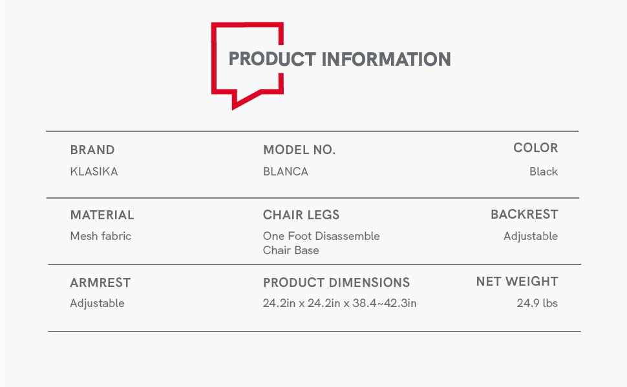This screenshot has height=387, width=627.
Task: Click the KLASIKA brand value
Action: (94, 172)
